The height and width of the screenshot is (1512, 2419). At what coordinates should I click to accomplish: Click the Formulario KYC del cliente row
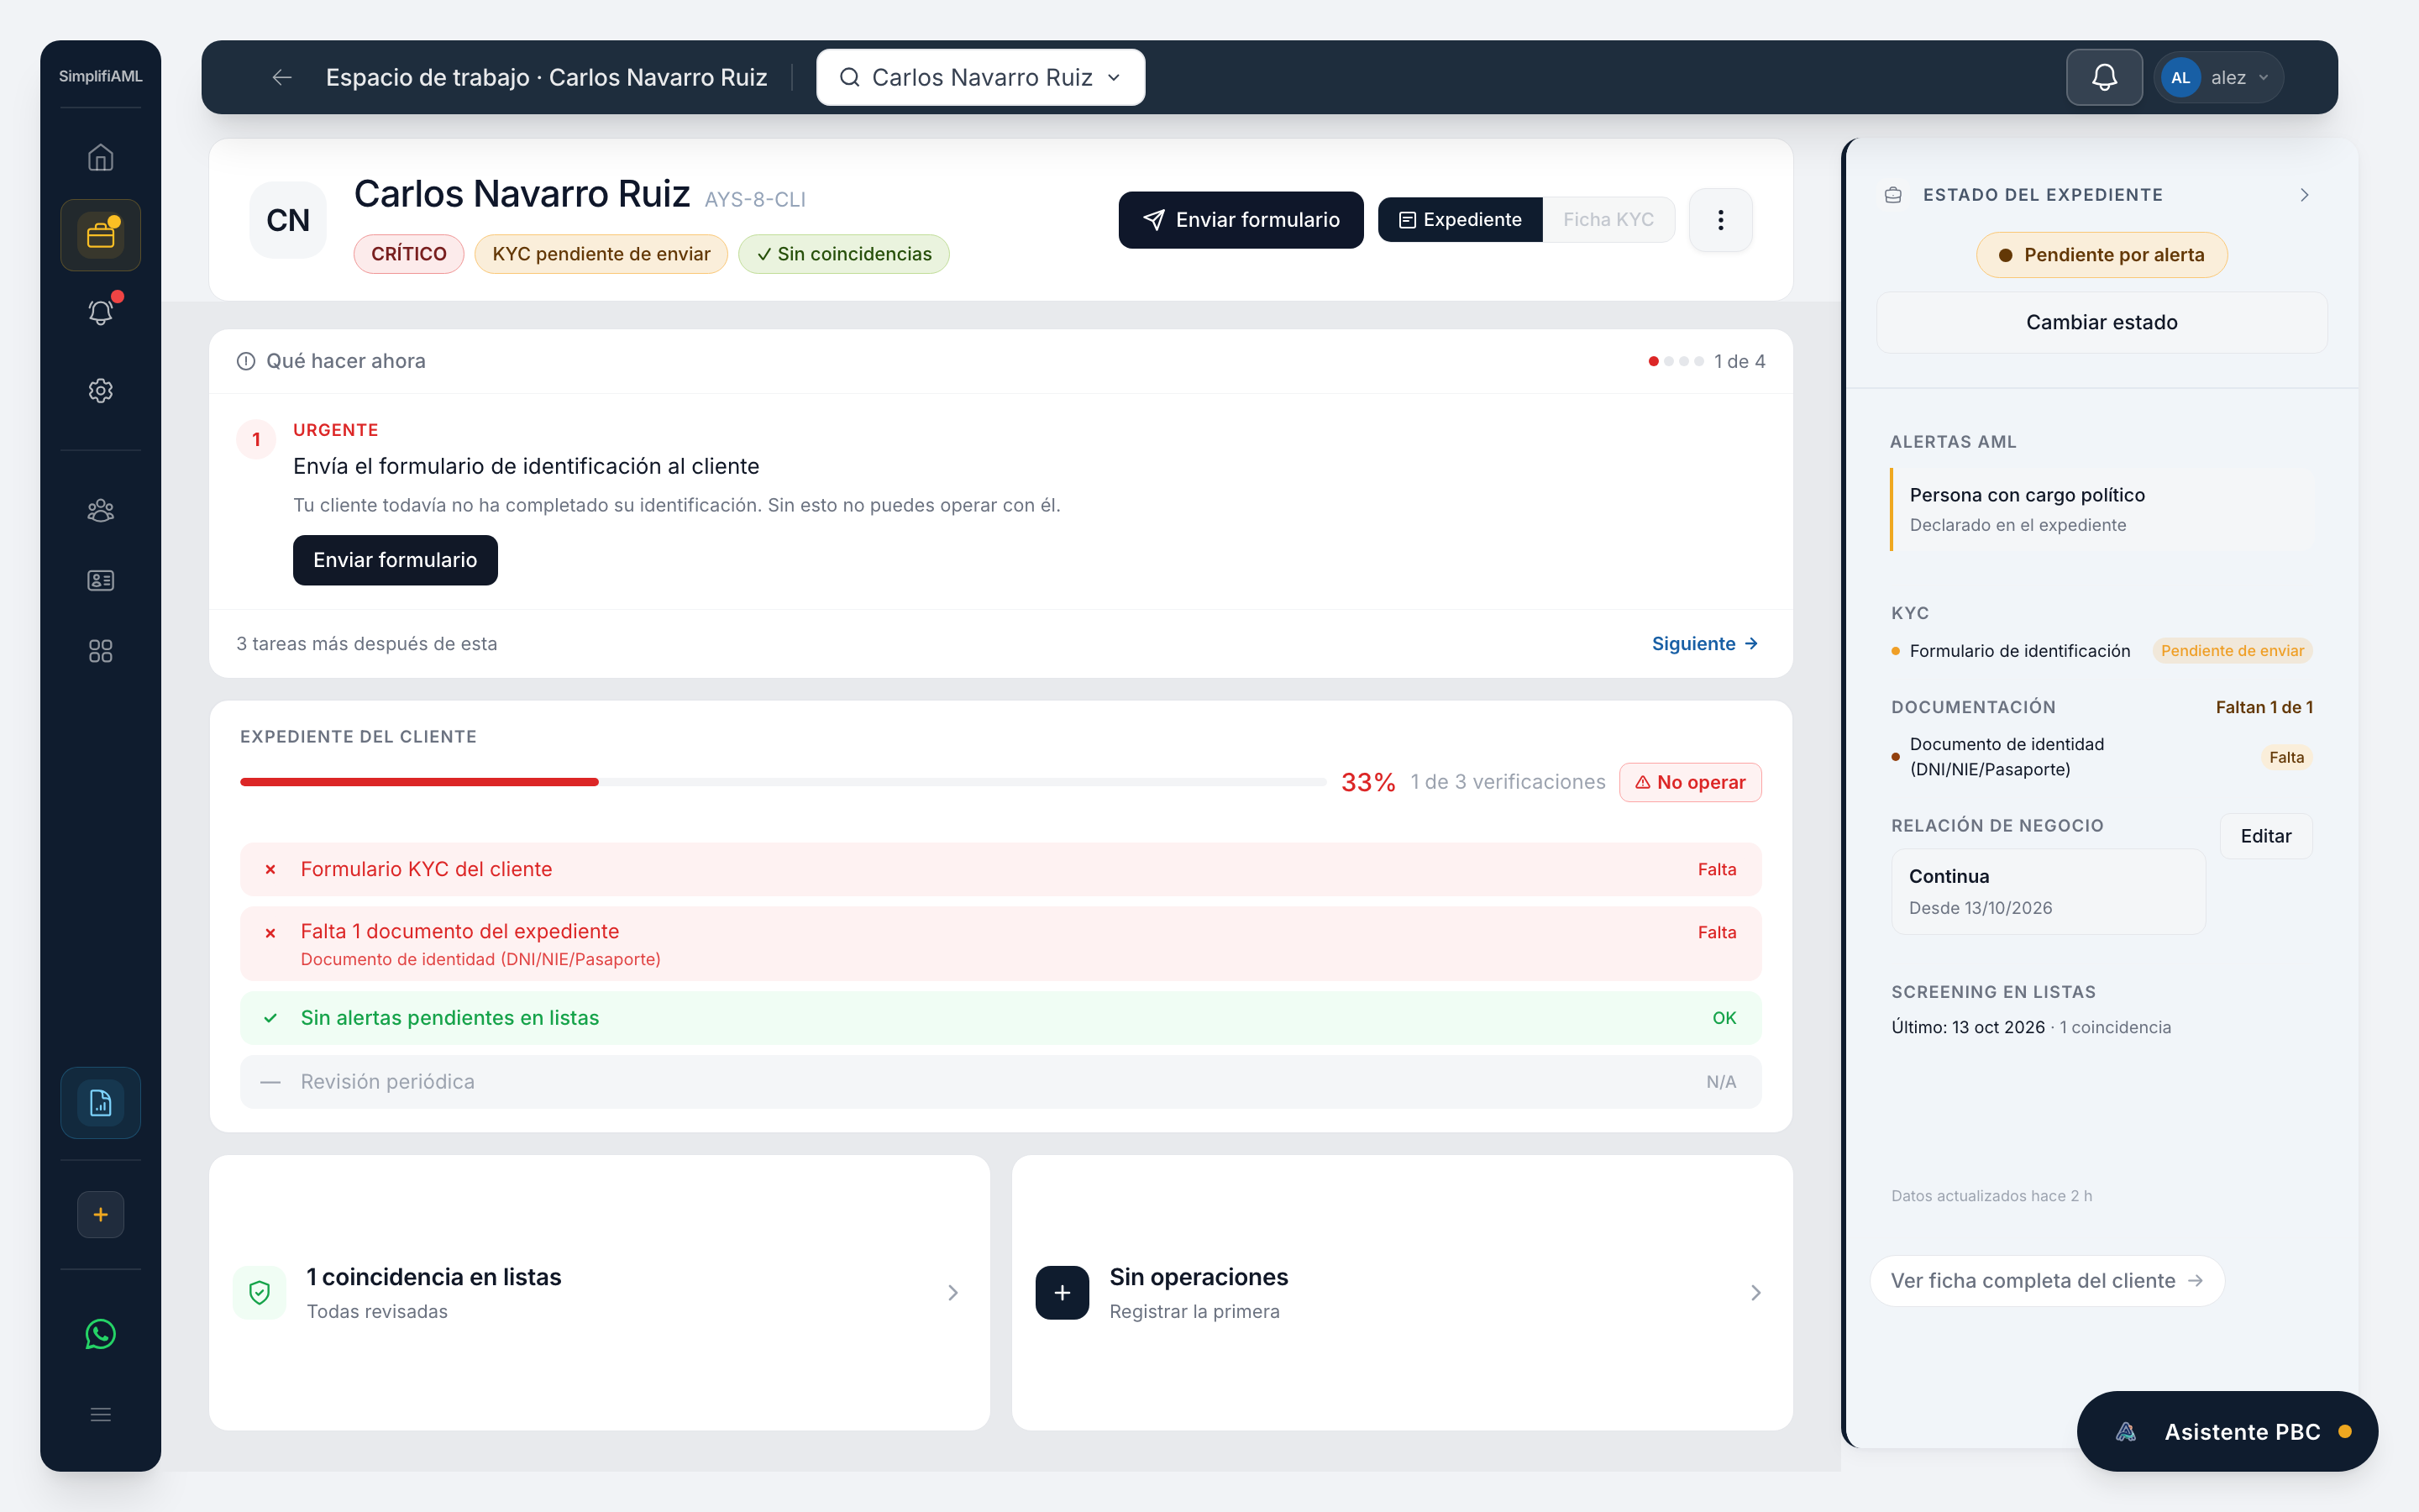[x=1000, y=869]
